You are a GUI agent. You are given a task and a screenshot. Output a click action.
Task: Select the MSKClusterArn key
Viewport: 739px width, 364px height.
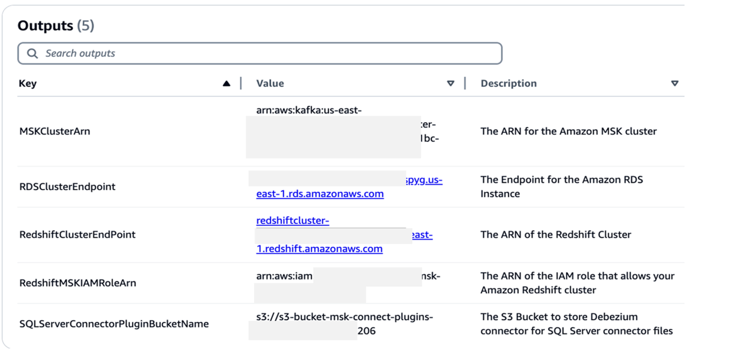tap(55, 131)
